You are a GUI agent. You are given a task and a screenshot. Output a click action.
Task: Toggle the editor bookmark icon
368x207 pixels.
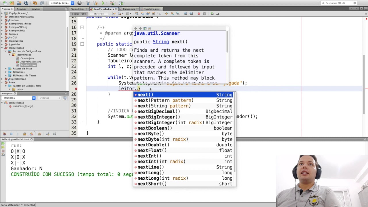[178, 14]
